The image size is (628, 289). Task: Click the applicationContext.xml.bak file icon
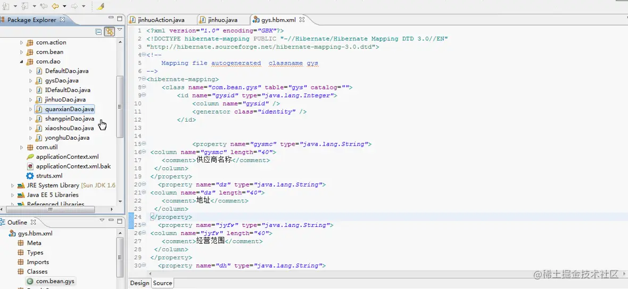click(x=30, y=166)
